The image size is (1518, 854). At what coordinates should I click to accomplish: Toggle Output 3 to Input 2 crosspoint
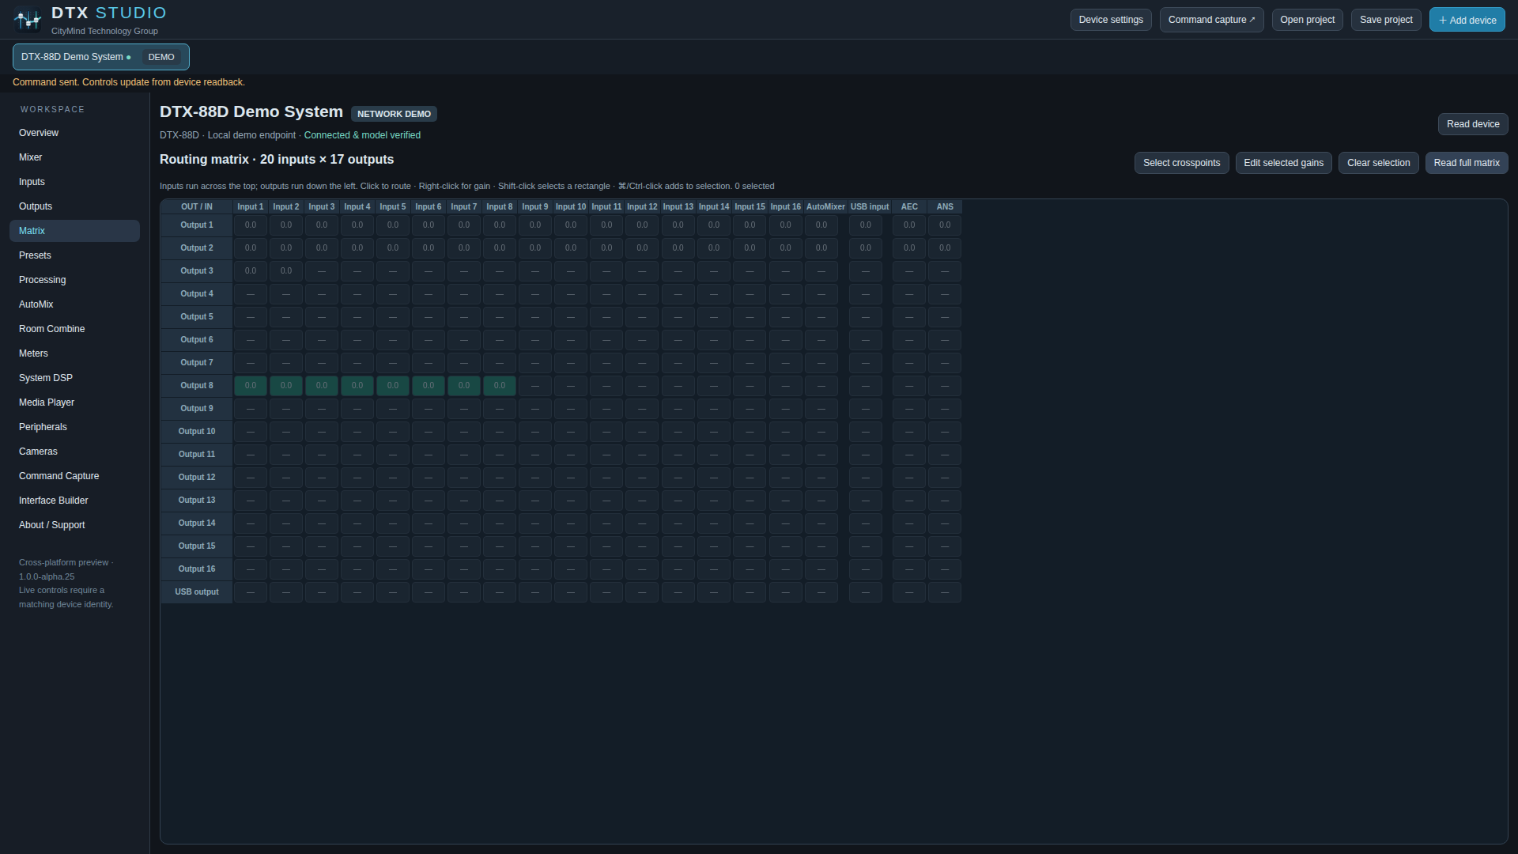coord(286,271)
